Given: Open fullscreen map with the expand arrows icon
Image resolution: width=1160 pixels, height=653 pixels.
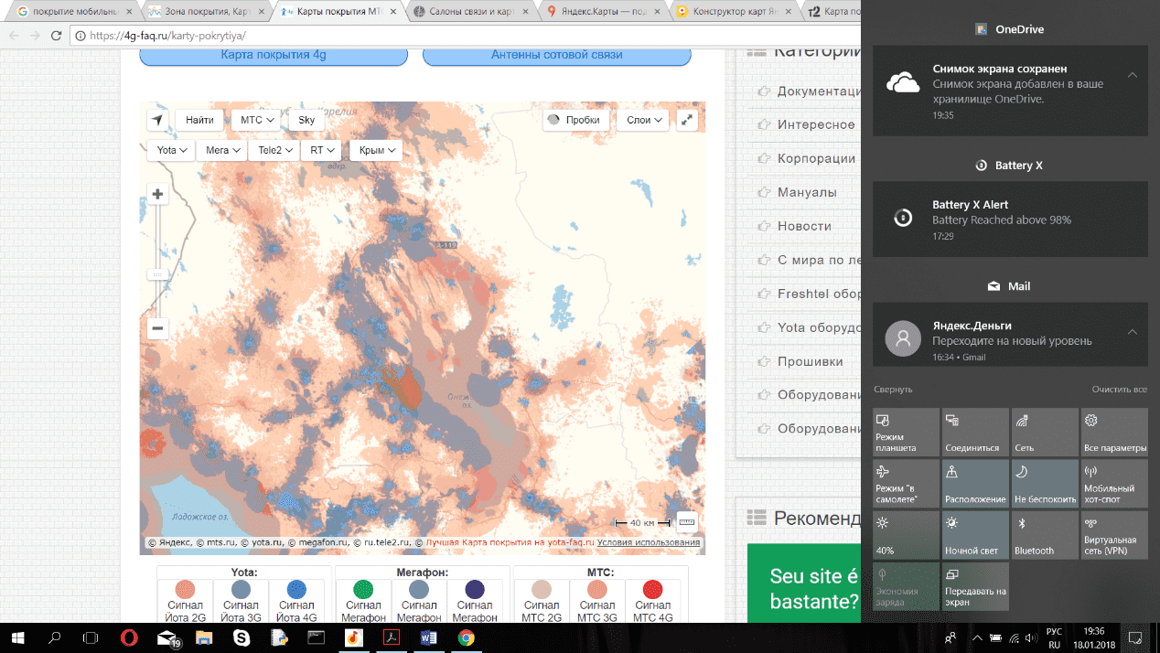Looking at the screenshot, I should point(687,120).
